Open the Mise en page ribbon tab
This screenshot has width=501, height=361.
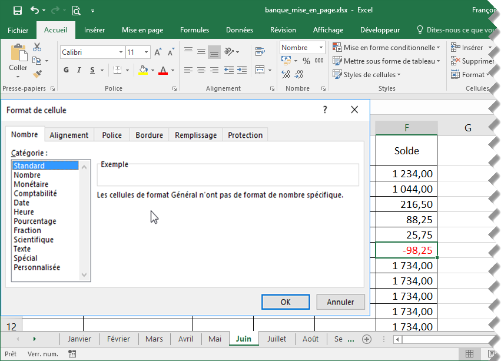[x=142, y=30]
